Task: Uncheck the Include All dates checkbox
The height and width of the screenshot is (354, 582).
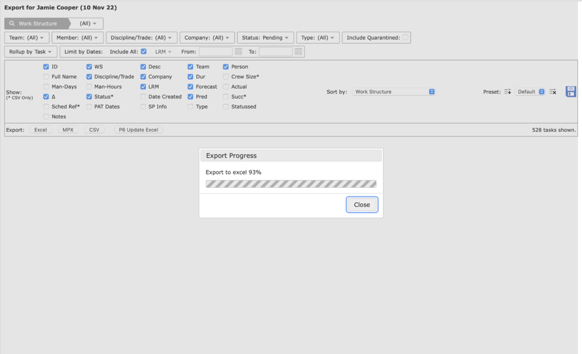Action: pos(144,52)
